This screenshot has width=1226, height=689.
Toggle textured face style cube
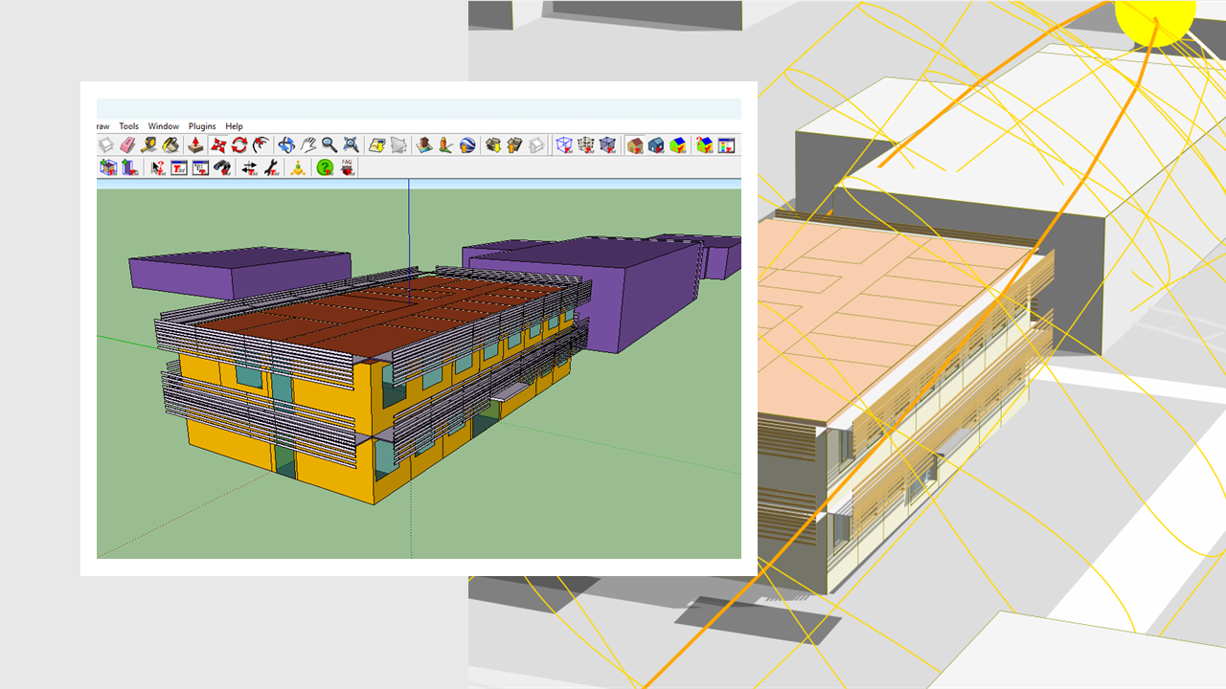point(588,144)
